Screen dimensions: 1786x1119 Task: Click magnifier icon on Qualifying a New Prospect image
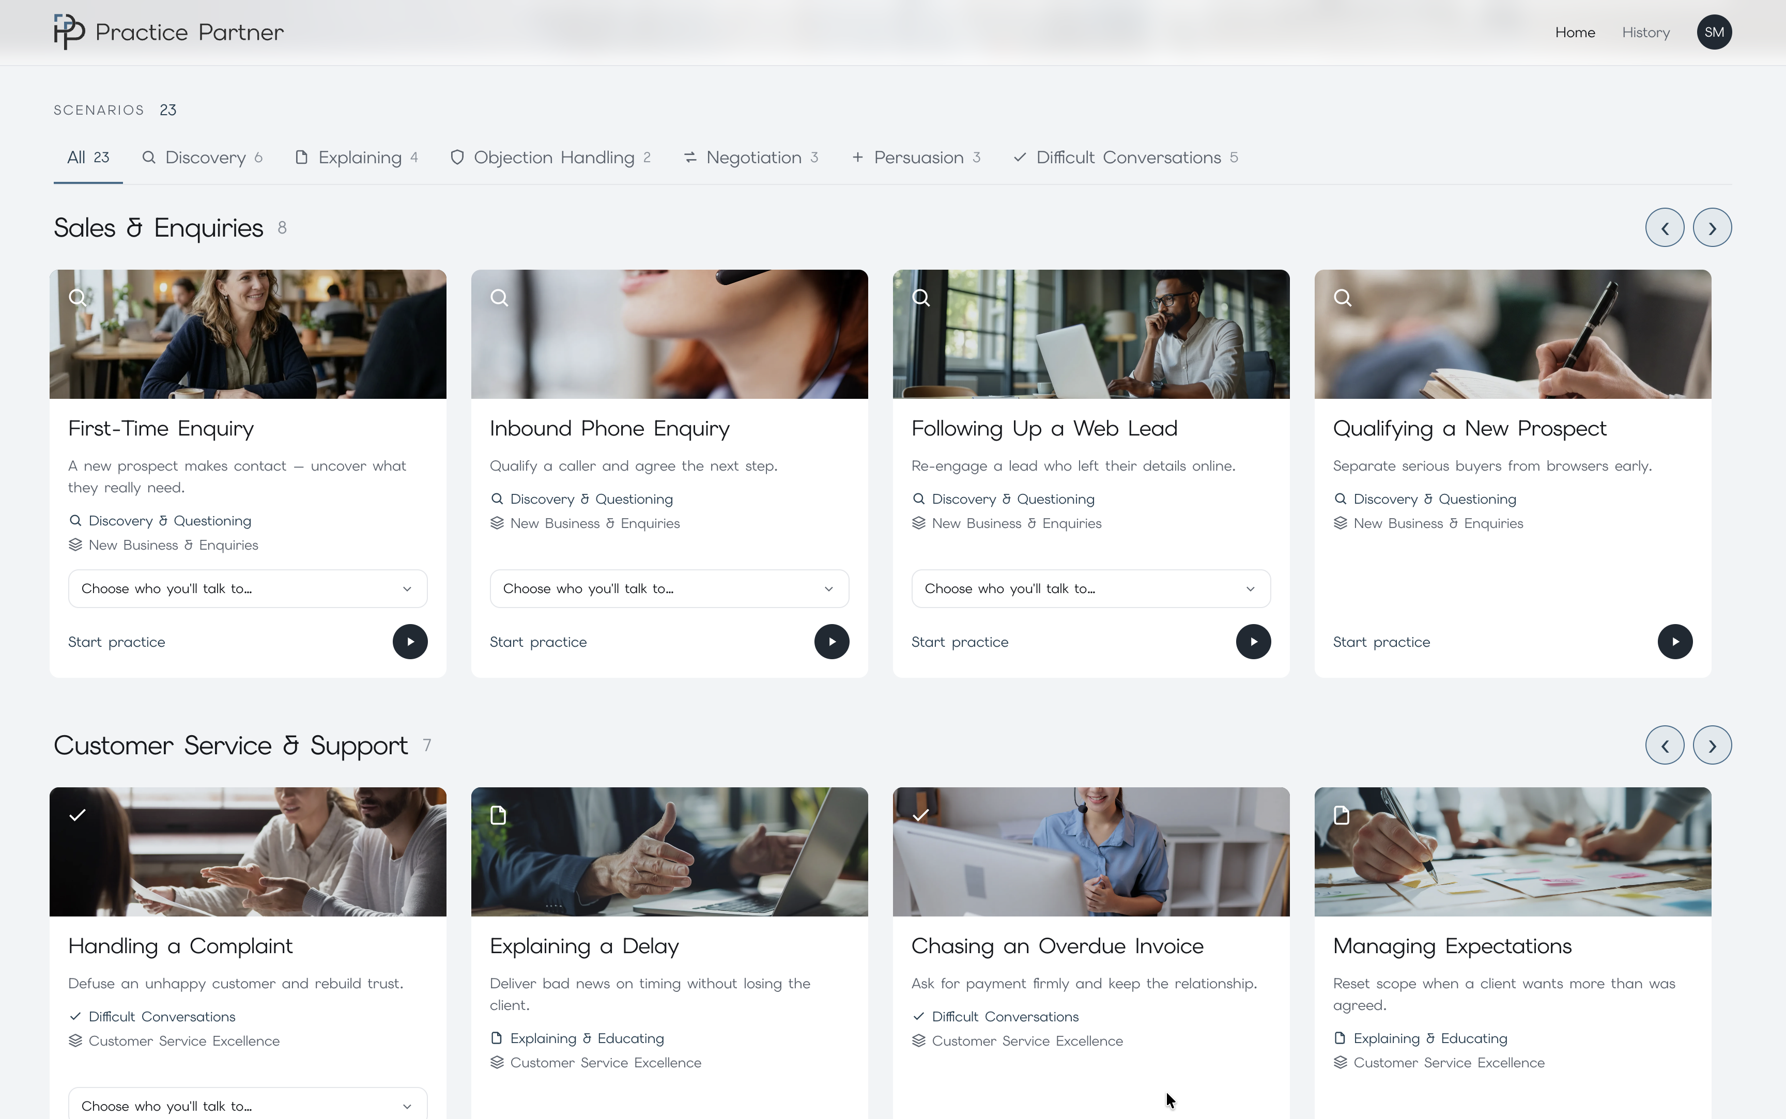pos(1343,298)
